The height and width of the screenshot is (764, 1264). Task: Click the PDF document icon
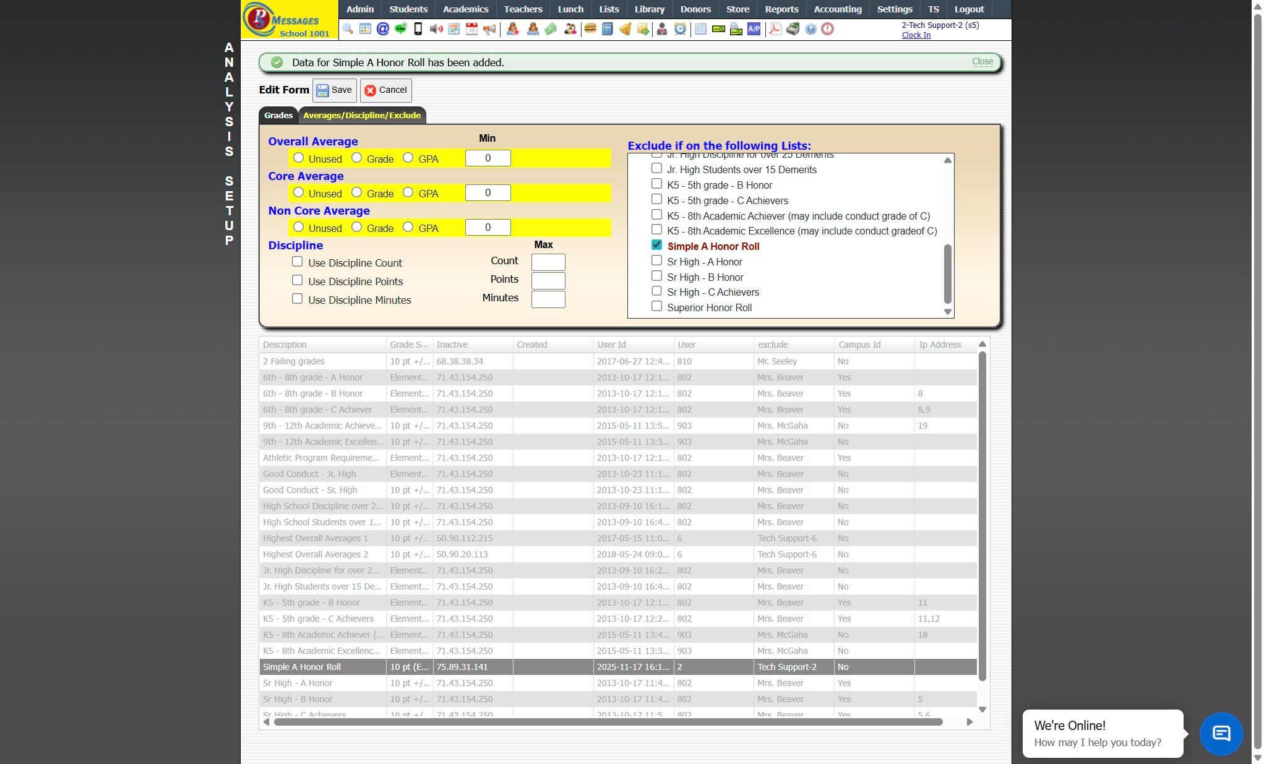click(x=775, y=29)
